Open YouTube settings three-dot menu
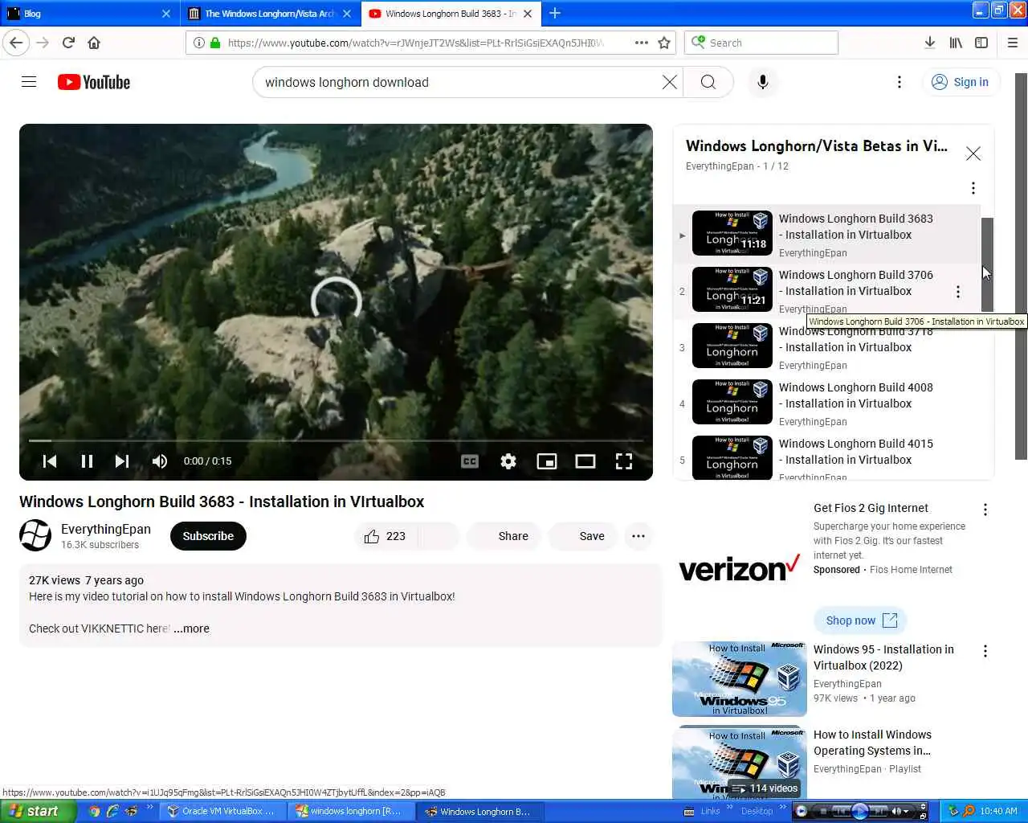The width and height of the screenshot is (1028, 823). pyautogui.click(x=899, y=82)
